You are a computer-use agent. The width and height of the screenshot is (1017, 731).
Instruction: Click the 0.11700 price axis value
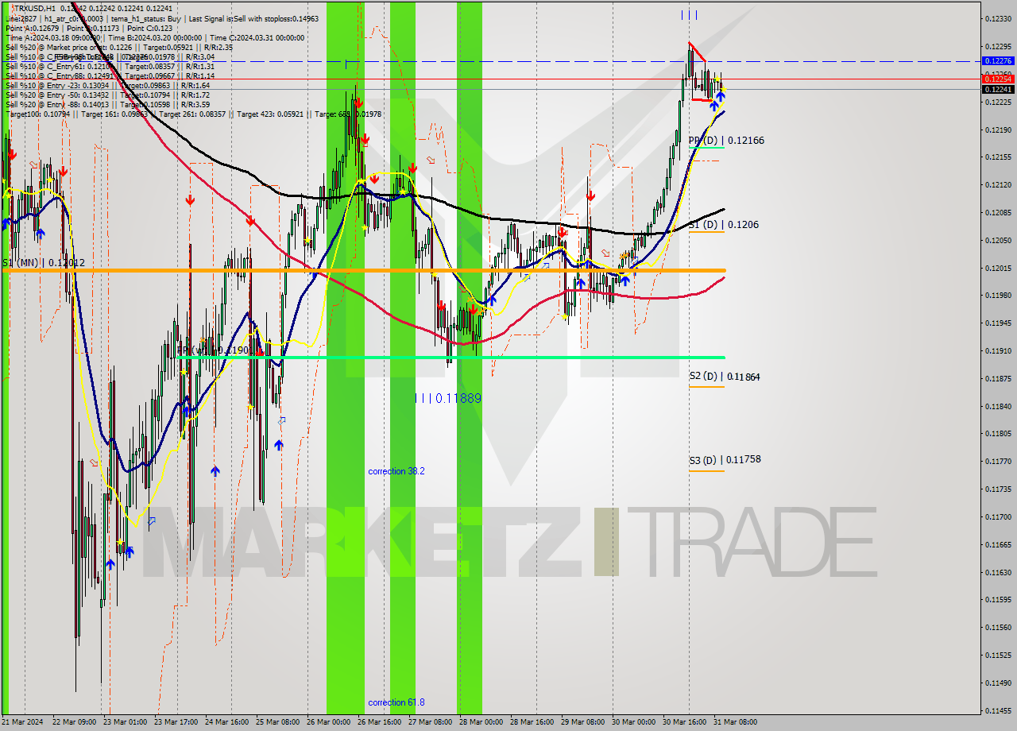click(997, 516)
